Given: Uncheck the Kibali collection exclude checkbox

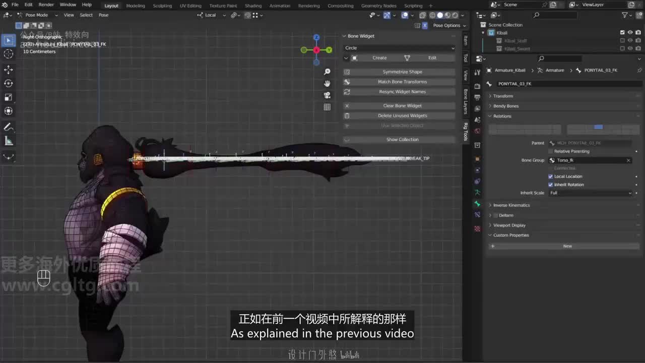Looking at the screenshot, I should (x=622, y=33).
